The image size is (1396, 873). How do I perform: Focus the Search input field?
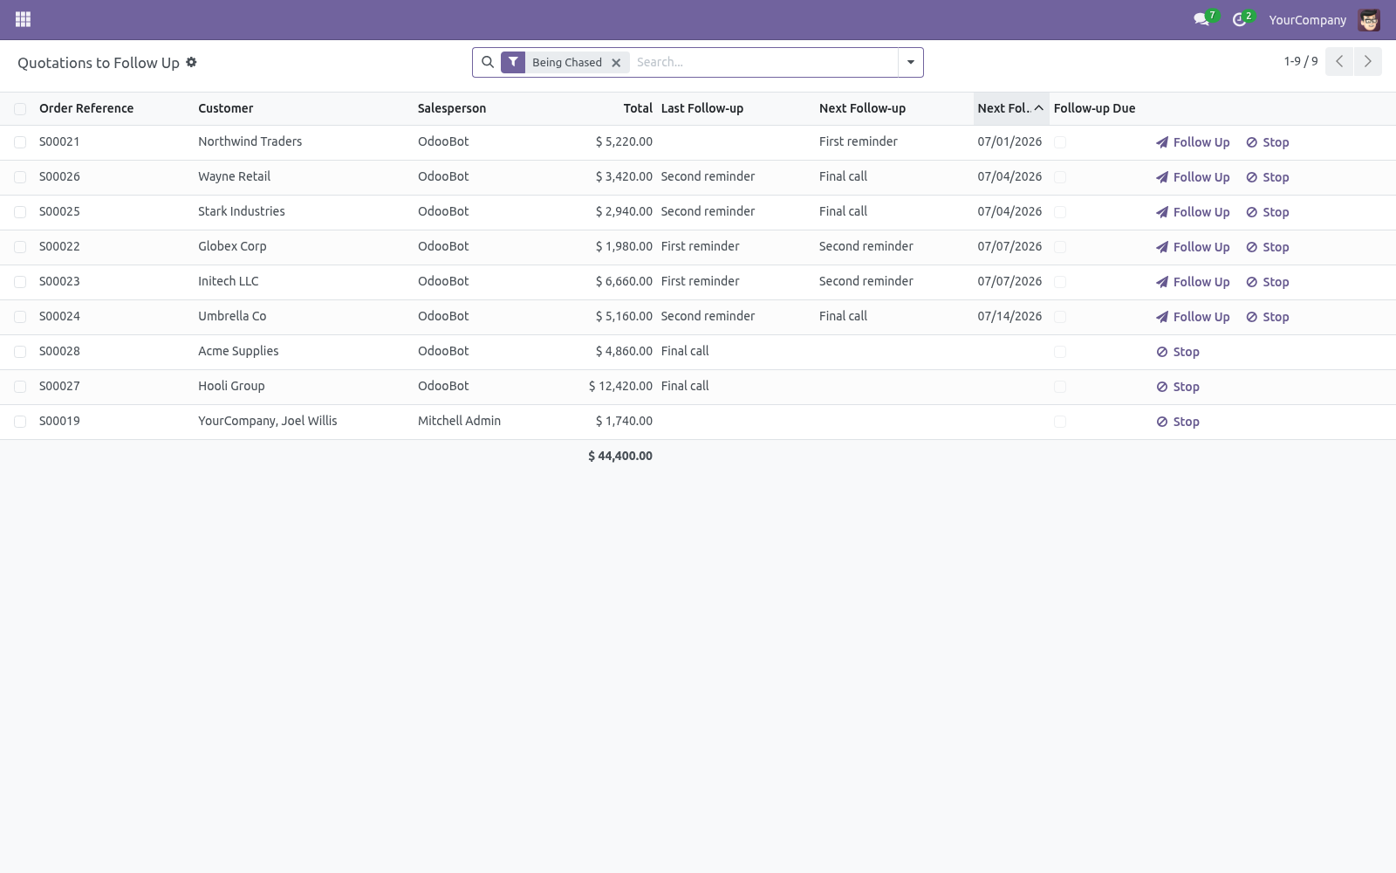pyautogui.click(x=763, y=62)
